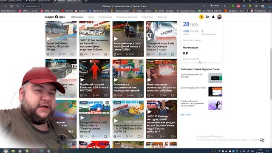This screenshot has height=153, width=272.
Task: Click the 'Все статьи' link
Action: [186, 115]
